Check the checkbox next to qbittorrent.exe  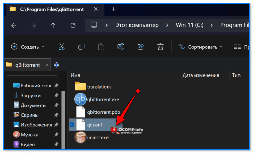click(72, 99)
